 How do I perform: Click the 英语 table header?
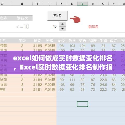click(x=82, y=41)
